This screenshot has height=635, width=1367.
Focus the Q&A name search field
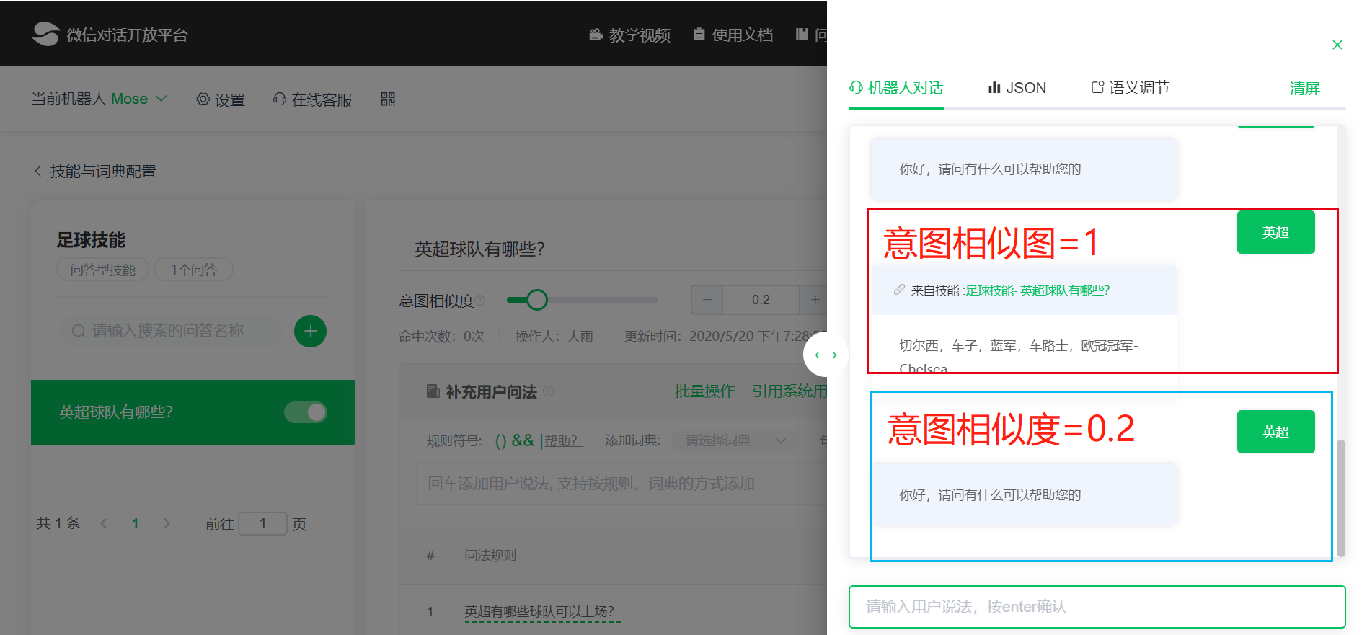[171, 331]
